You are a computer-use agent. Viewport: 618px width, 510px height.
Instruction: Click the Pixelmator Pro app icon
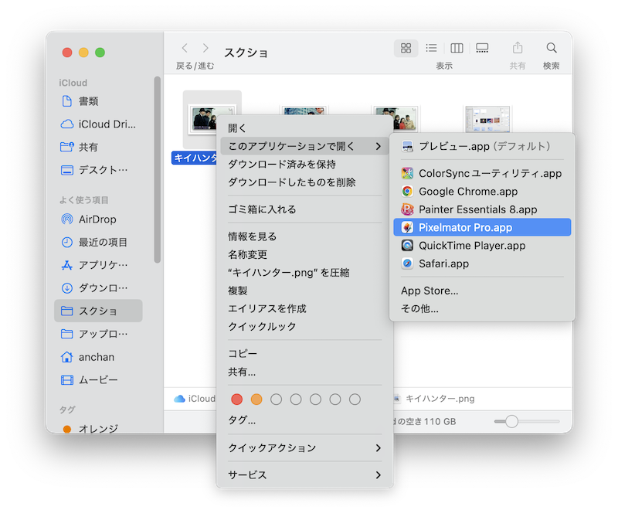pos(407,227)
